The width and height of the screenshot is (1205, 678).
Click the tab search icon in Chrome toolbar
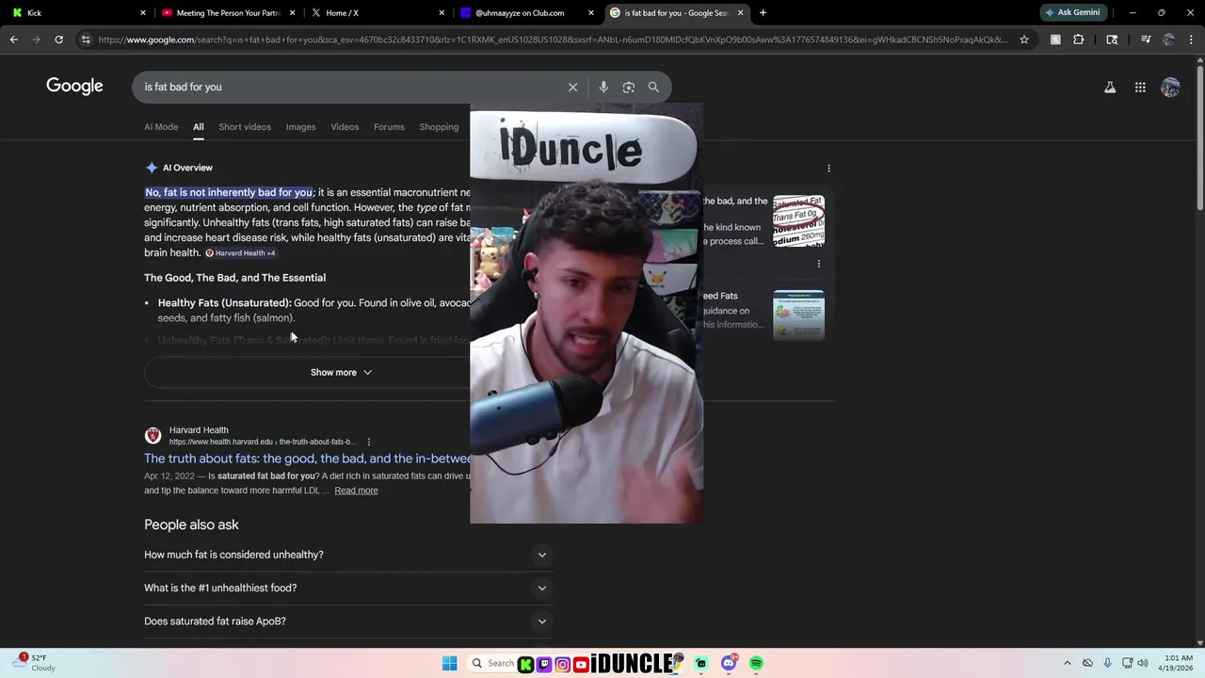pos(1112,40)
